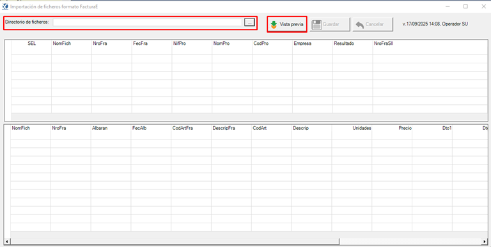The image size is (491, 247).
Task: Click the floppy disk icon on Guardar
Action: (x=316, y=25)
